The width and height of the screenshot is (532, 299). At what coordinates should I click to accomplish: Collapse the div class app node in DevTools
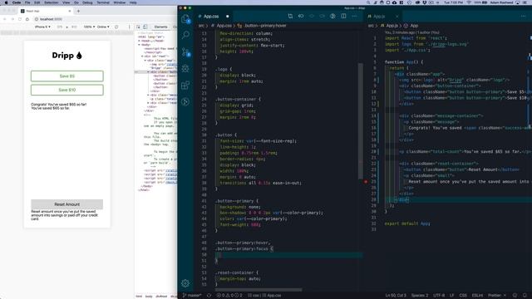pos(145,60)
